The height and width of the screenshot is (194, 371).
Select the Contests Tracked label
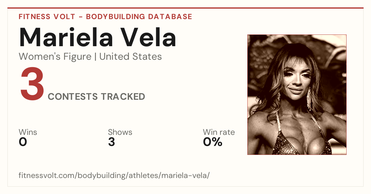96,97
